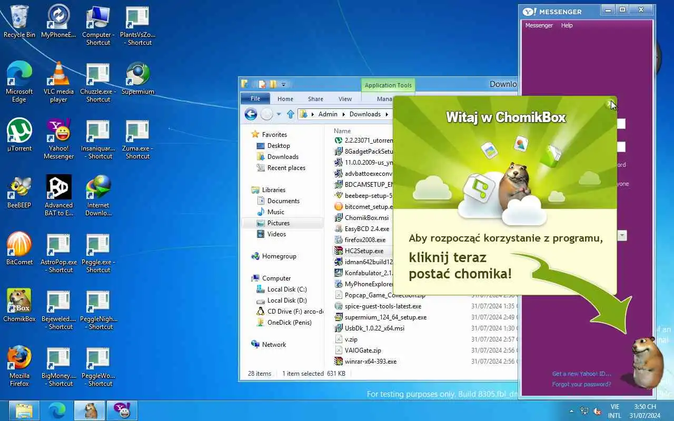Image resolution: width=674 pixels, height=421 pixels.
Task: Launch Internet Download Manager icon
Action: [x=98, y=195]
